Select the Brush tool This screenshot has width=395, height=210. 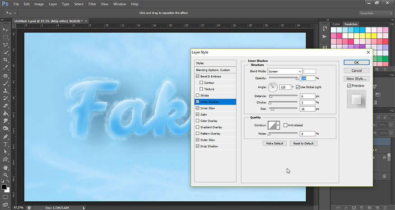point(5,83)
